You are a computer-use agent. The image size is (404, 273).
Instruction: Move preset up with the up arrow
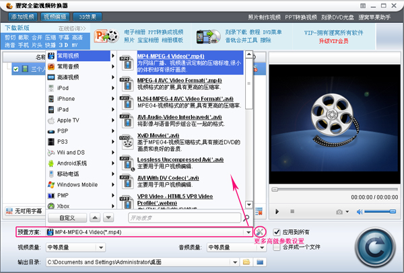tap(95, 218)
